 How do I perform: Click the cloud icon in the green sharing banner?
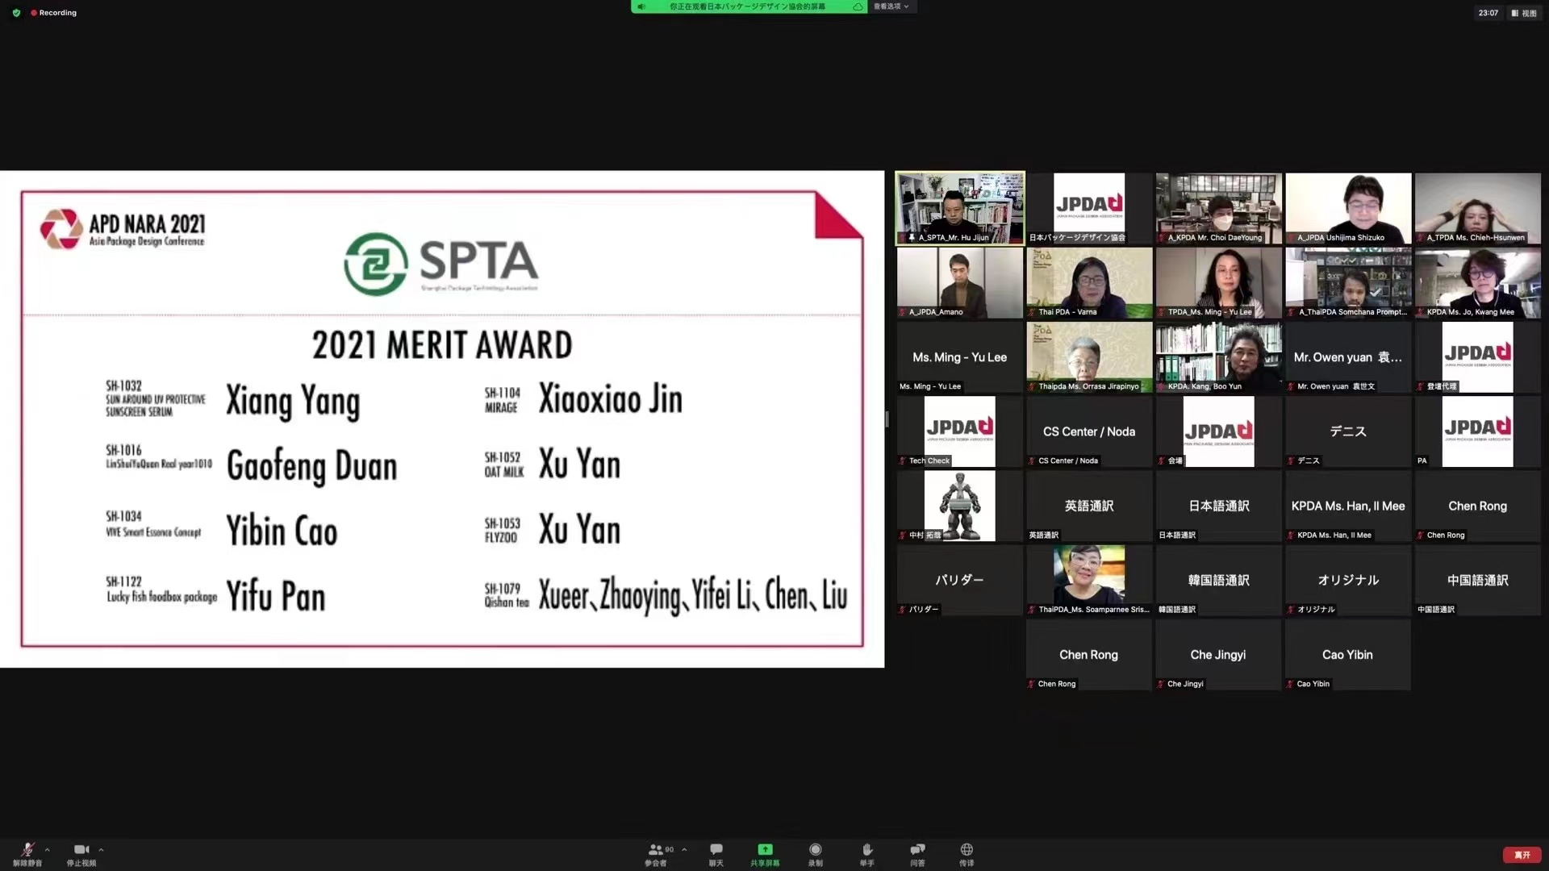(x=858, y=6)
